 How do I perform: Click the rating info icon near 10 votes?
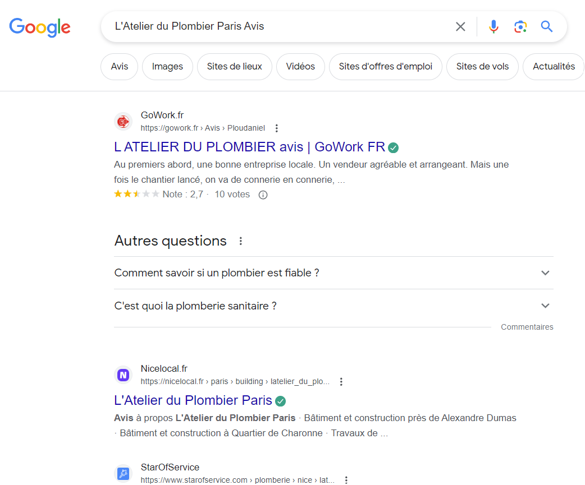coord(263,195)
